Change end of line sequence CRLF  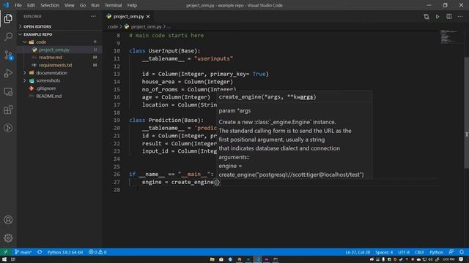point(419,252)
